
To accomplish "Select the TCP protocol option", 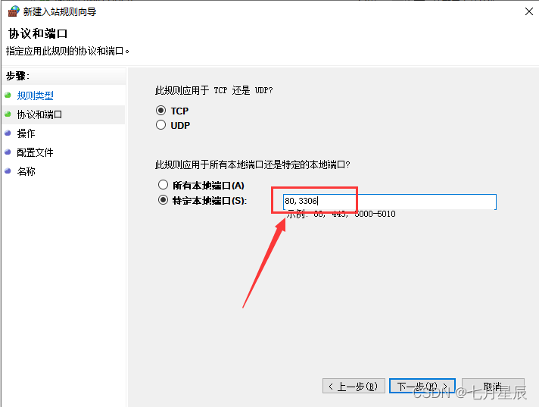I will 172,111.
